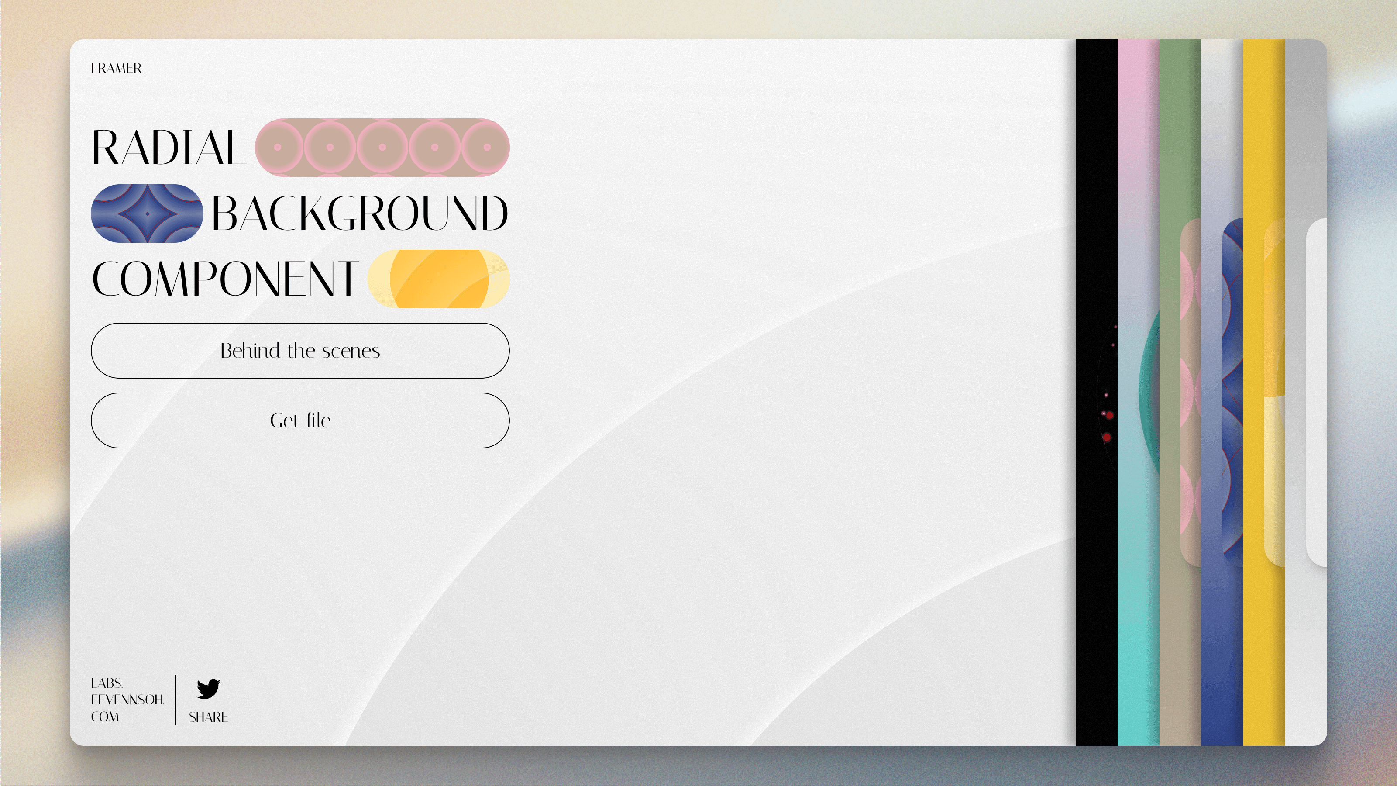Click the blue patterned pill in blue strip
This screenshot has height=786, width=1397.
click(x=1233, y=393)
